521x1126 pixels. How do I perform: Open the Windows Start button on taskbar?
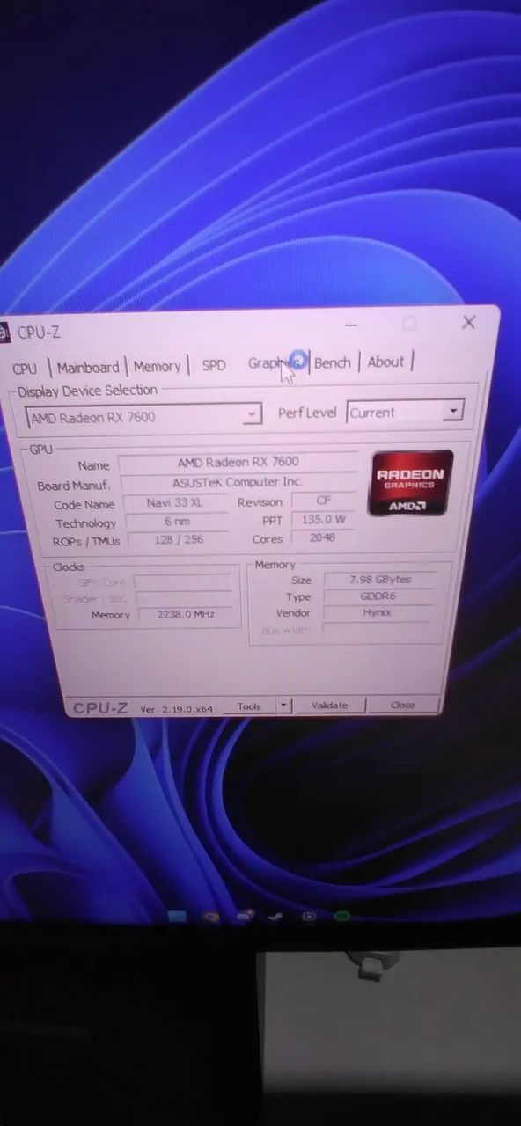[x=178, y=917]
